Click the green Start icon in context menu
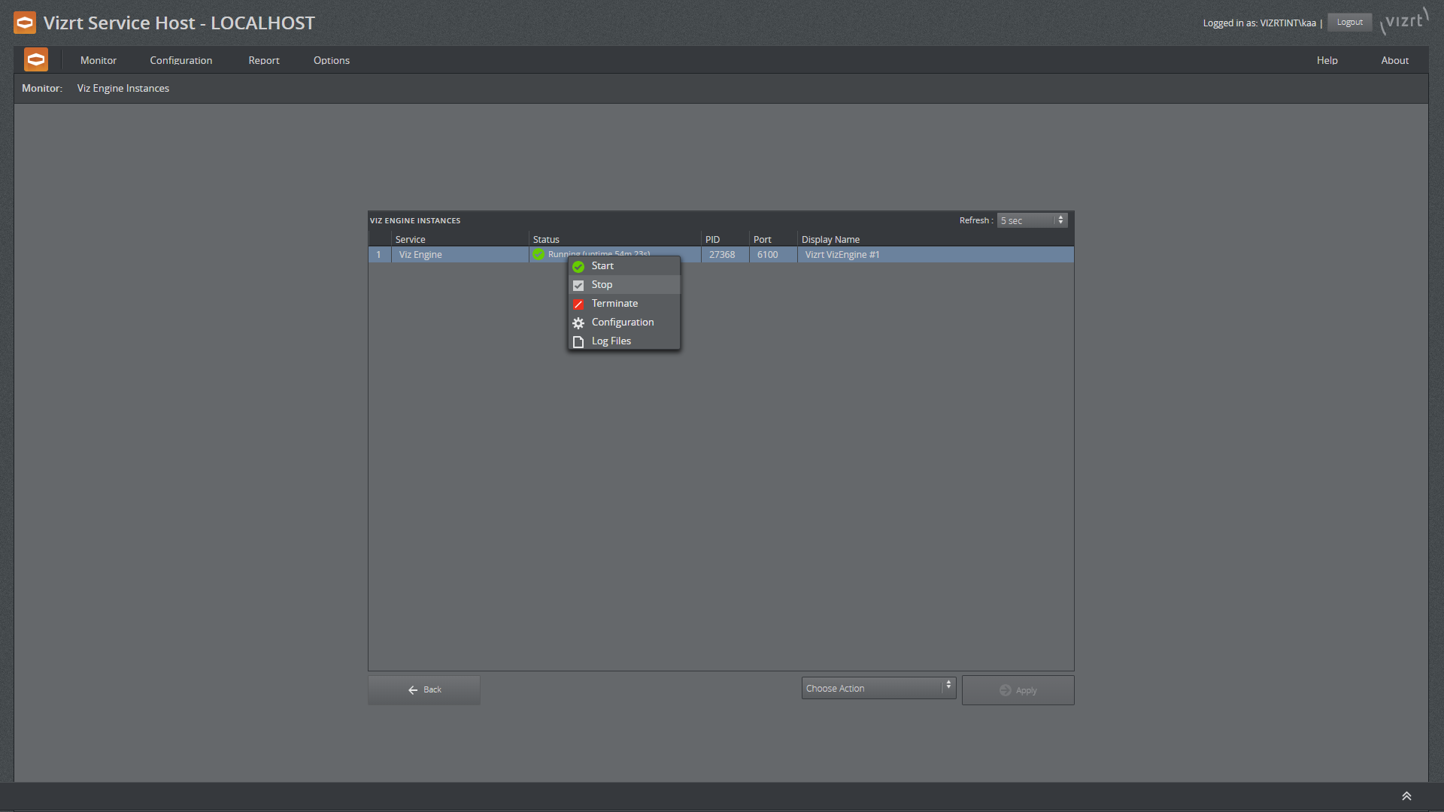The width and height of the screenshot is (1444, 812). pos(578,265)
